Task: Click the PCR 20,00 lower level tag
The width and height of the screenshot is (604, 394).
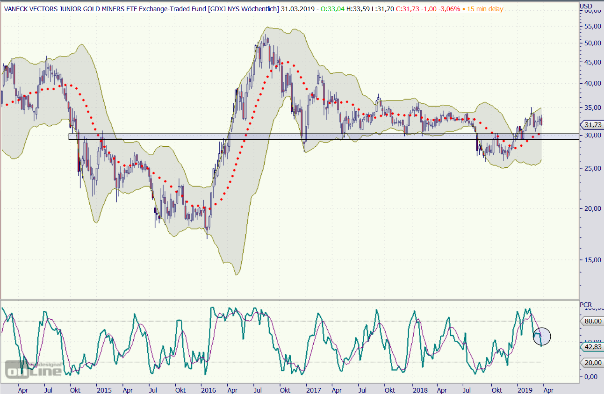Action: (591, 362)
